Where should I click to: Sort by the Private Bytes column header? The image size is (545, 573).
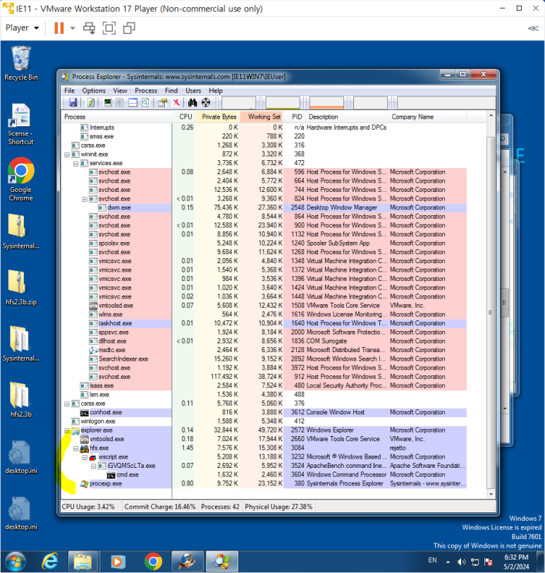pyautogui.click(x=218, y=117)
